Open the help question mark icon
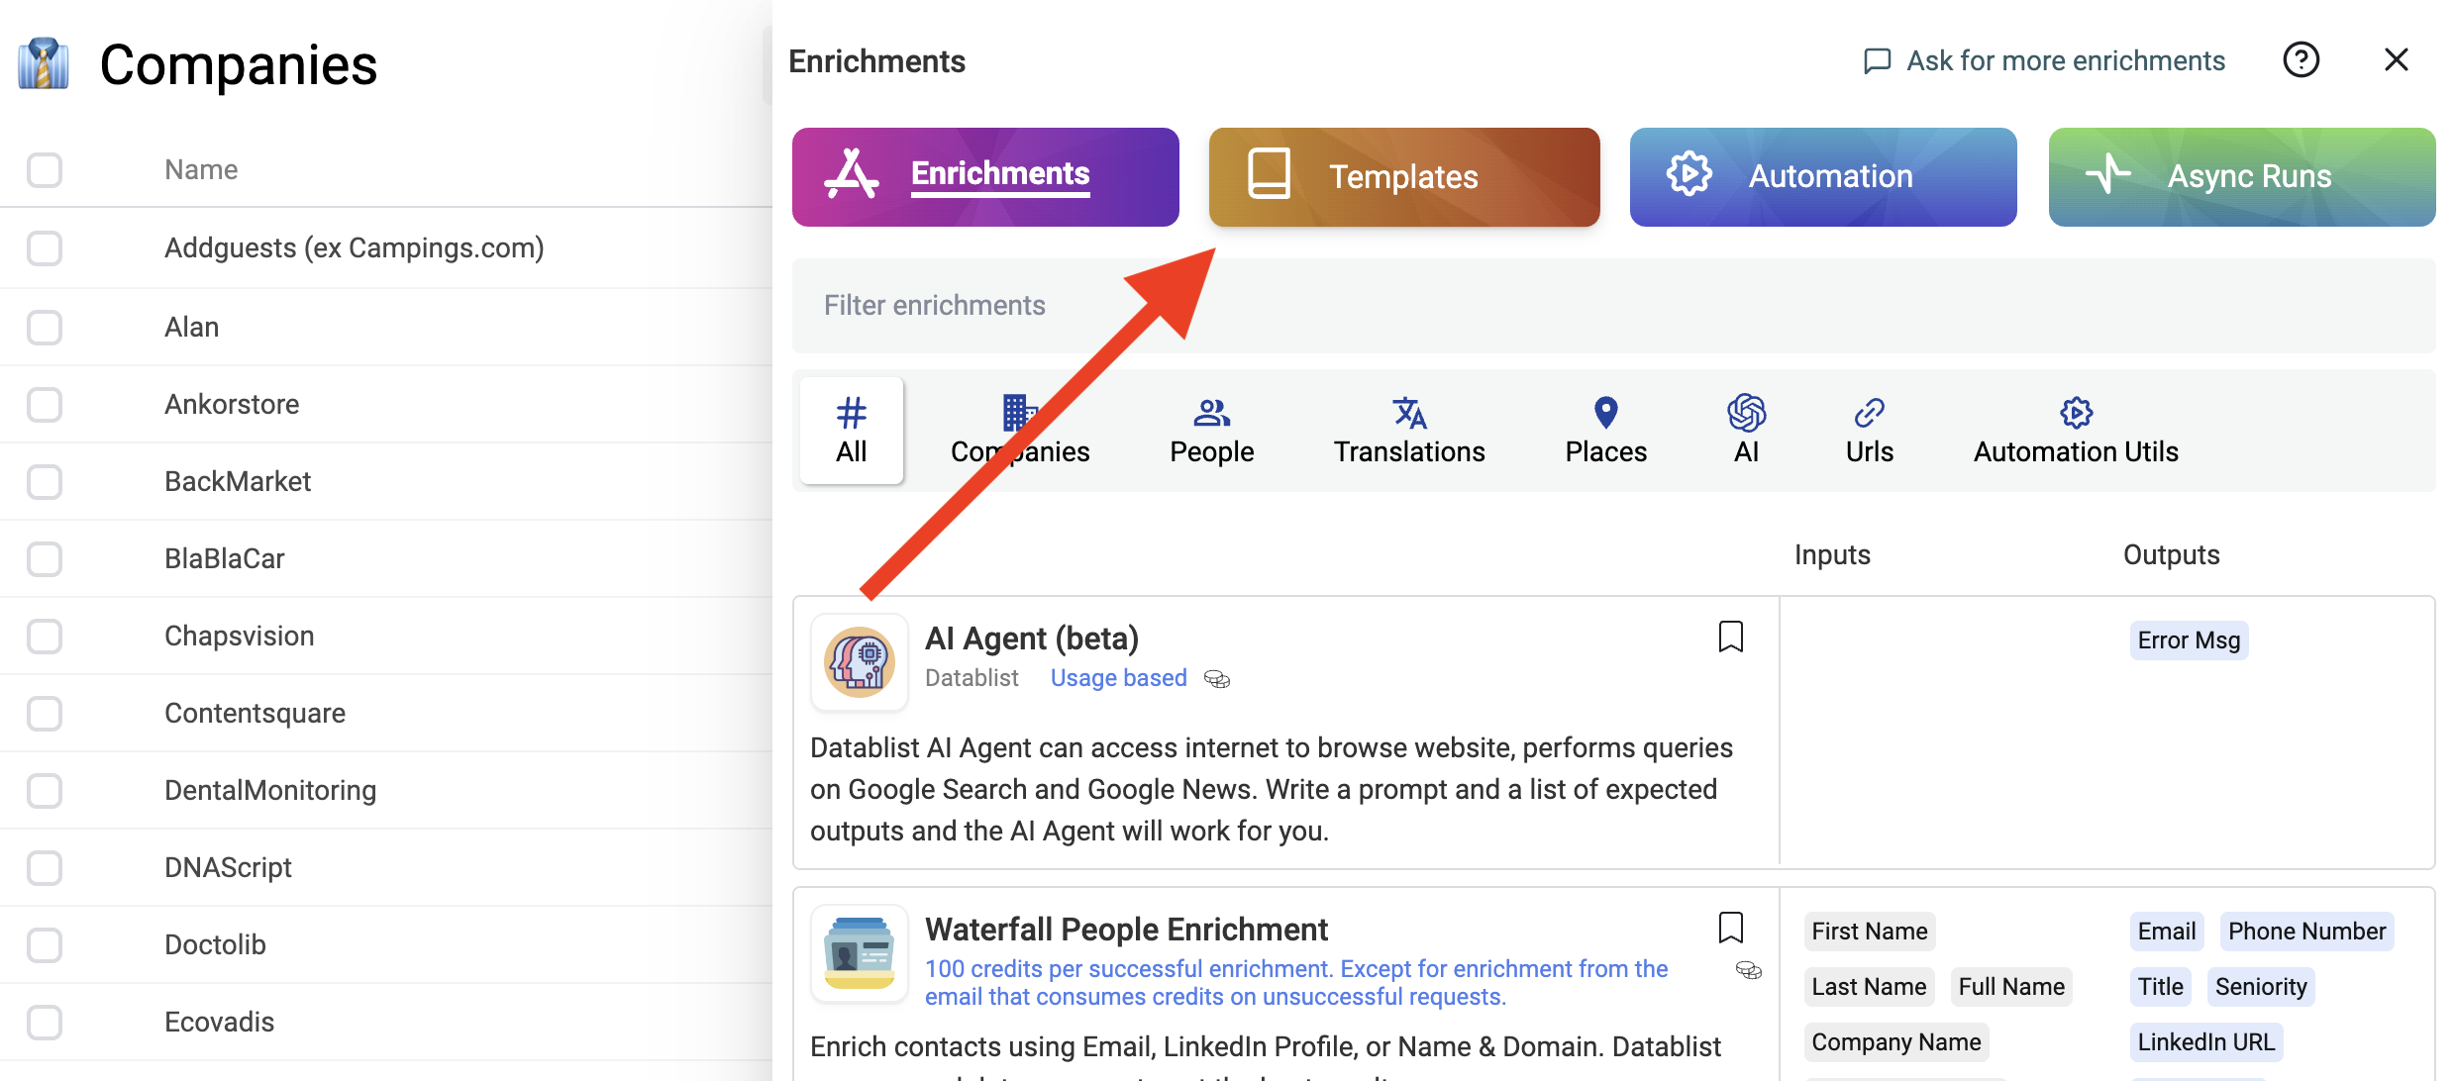 coord(2301,60)
